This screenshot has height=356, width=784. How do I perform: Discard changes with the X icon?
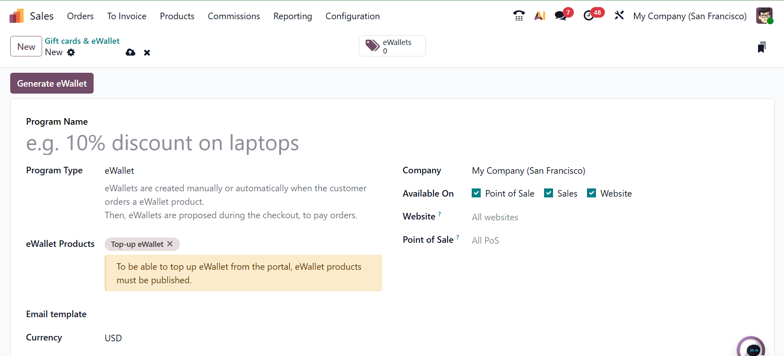pos(147,52)
